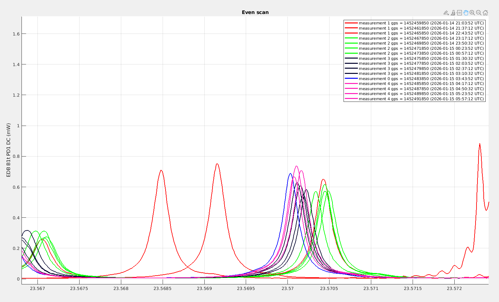Restore view with the home icon

pyautogui.click(x=485, y=13)
